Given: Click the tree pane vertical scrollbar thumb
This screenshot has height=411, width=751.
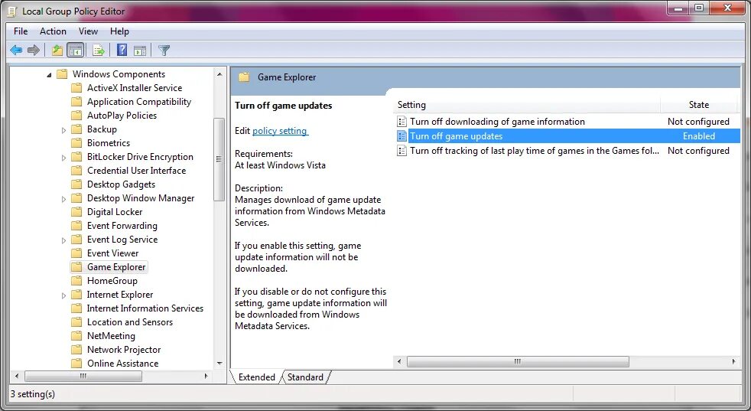Looking at the screenshot, I should point(219,159).
